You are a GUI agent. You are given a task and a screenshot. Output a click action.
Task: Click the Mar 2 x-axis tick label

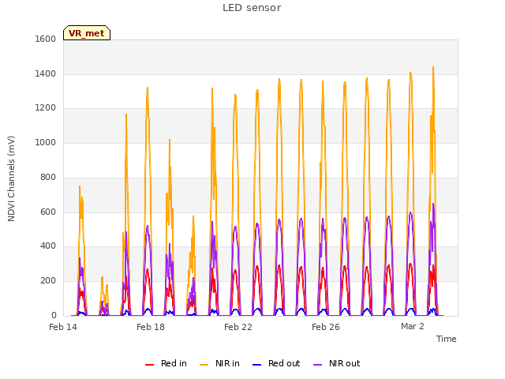click(x=412, y=326)
